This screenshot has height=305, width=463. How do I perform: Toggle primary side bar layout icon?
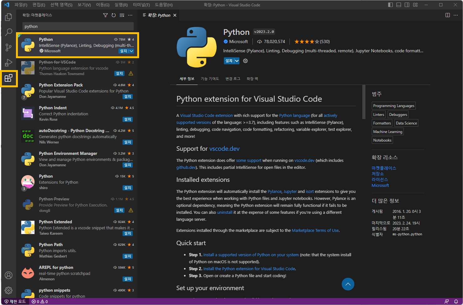pyautogui.click(x=390, y=5)
